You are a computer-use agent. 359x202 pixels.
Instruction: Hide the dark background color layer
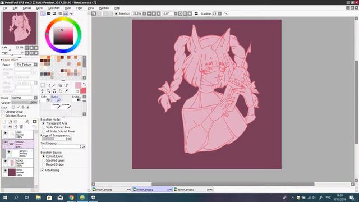[5, 171]
